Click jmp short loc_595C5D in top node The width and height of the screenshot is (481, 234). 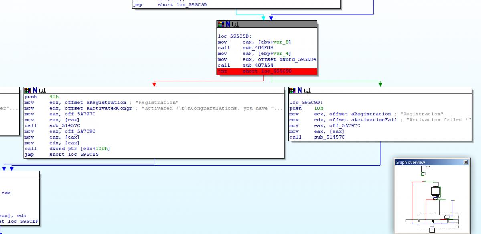tap(170, 5)
